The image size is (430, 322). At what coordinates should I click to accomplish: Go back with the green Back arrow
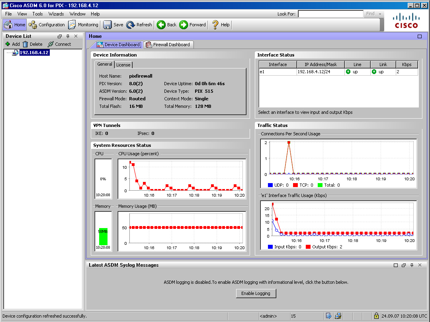coord(161,25)
